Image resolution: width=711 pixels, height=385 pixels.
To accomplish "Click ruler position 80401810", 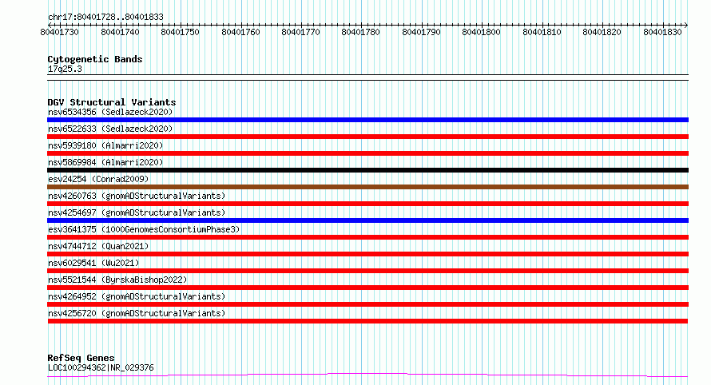I will 542,32.
